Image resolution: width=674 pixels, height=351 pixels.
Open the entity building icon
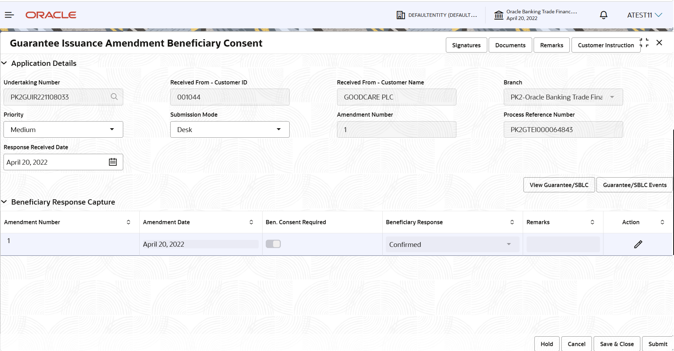401,15
